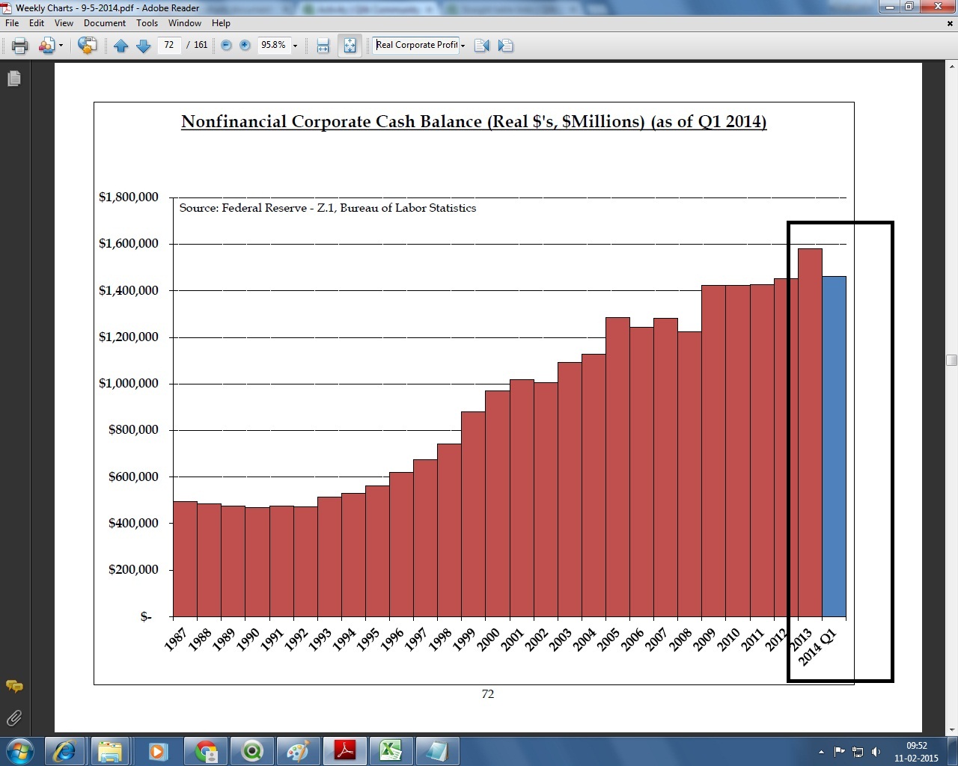Click the $1,000,000 axis label
The width and height of the screenshot is (958, 766).
(x=129, y=383)
